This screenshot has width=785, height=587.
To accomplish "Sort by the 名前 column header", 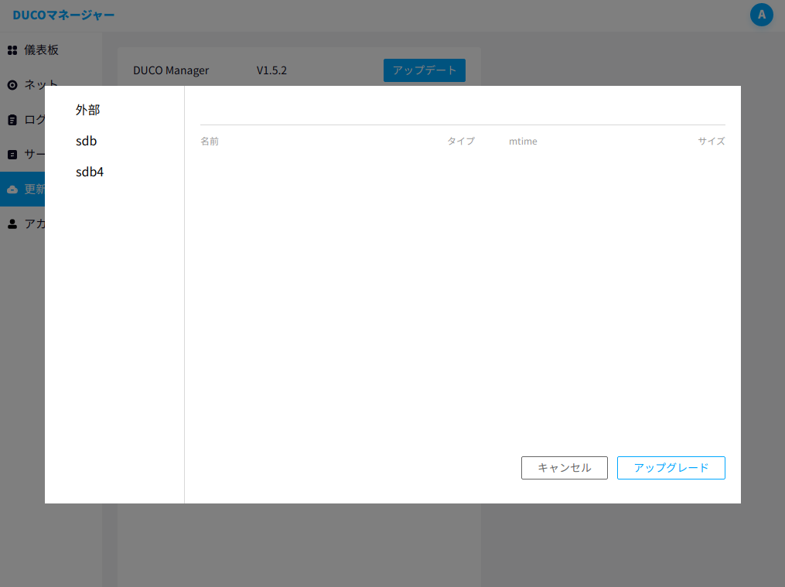I will [x=210, y=141].
